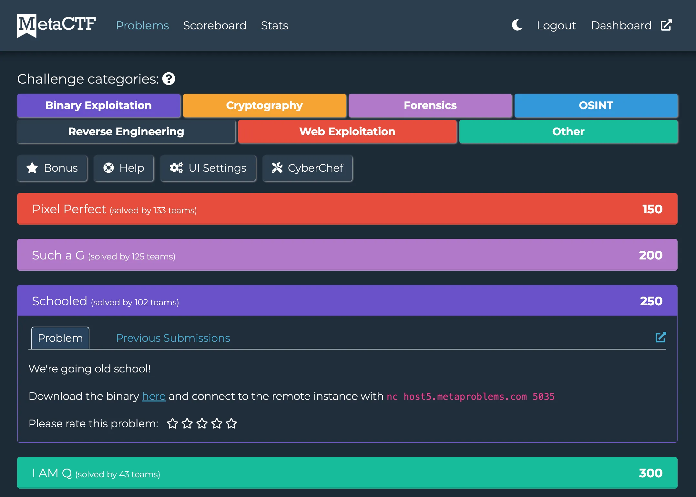Open Schooled in new tab via external-link icon
The height and width of the screenshot is (497, 696).
(x=660, y=337)
